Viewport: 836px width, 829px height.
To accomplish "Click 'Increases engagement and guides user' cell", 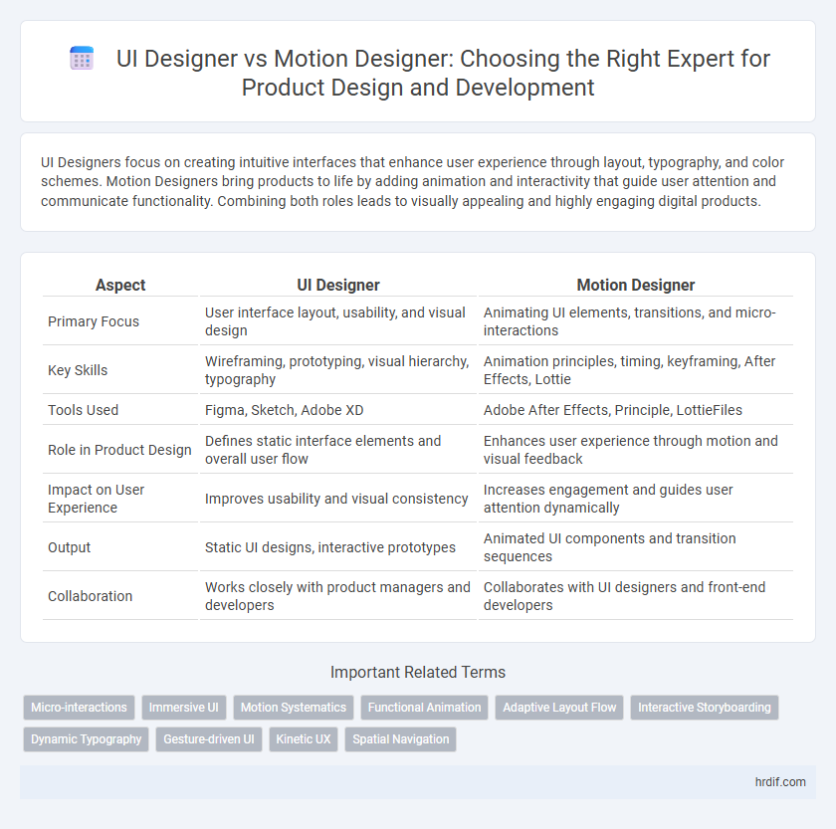I will coord(636,499).
